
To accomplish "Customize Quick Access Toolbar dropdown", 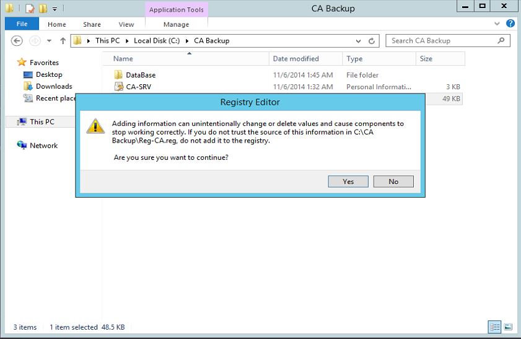I will click(55, 9).
